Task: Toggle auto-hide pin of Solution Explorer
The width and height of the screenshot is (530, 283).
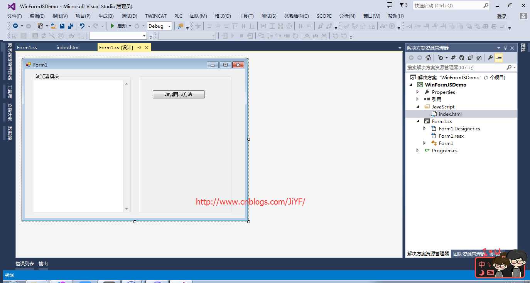Action: pos(505,48)
